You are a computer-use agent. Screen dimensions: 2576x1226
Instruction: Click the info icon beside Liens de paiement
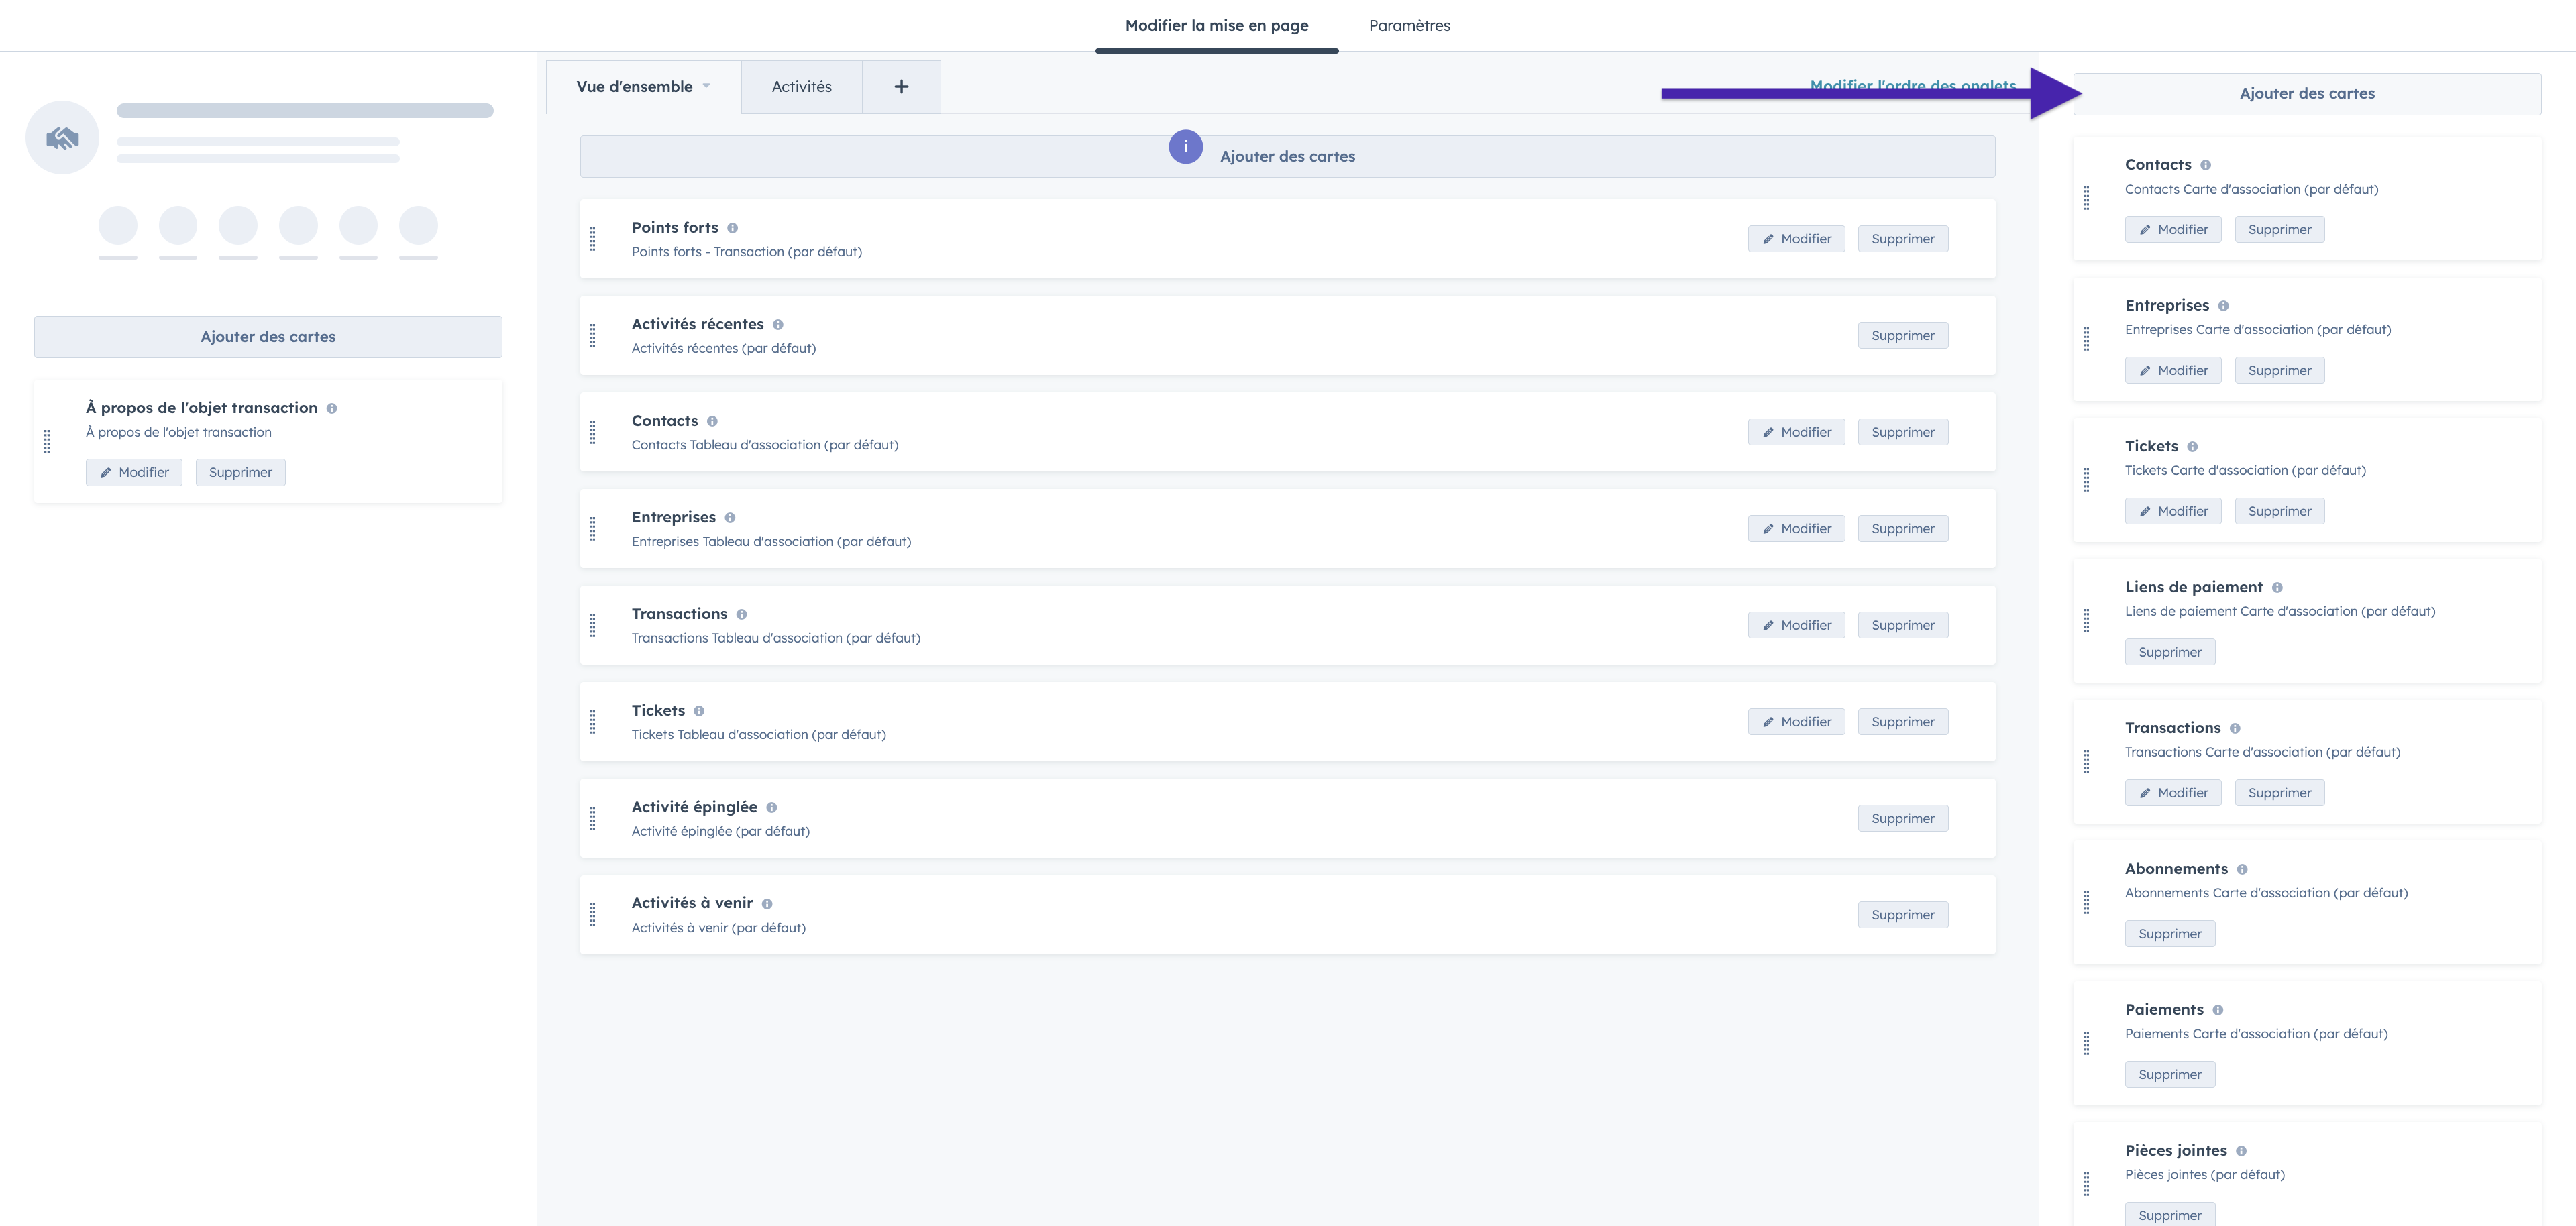pyautogui.click(x=2277, y=588)
